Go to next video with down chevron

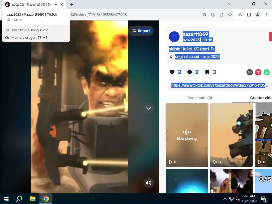pyautogui.click(x=149, y=108)
